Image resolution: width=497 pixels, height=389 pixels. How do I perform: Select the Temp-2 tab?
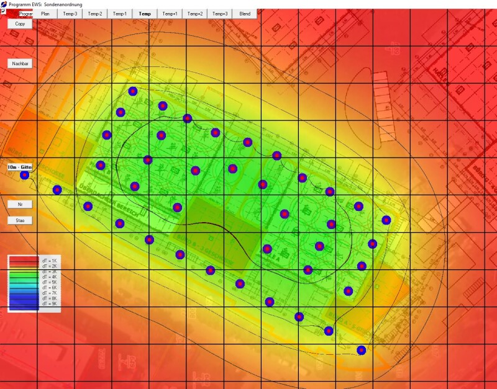[94, 14]
